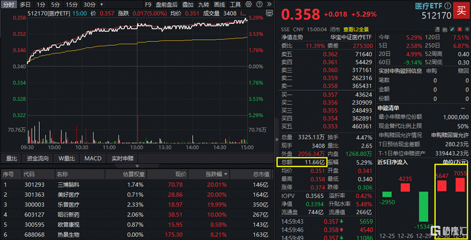Set a price alert with bell icon

pos(460,29)
